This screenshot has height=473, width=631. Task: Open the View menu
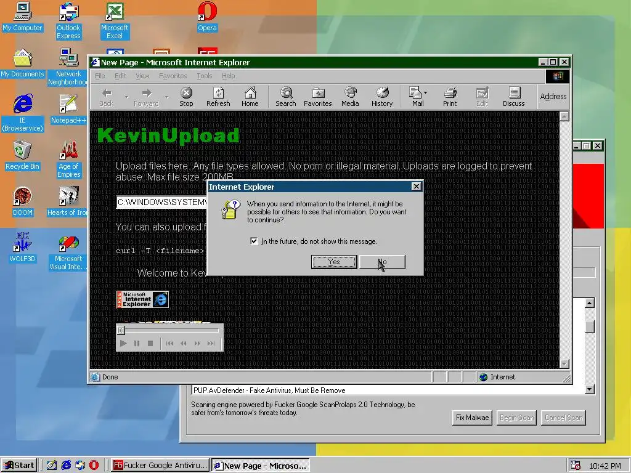point(142,76)
